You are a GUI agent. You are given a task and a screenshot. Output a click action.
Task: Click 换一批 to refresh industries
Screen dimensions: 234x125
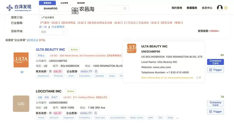coord(43,27)
